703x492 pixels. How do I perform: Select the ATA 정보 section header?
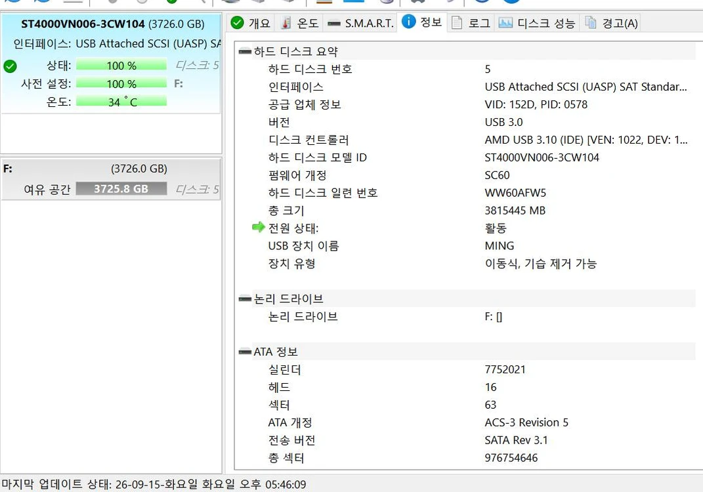[x=276, y=352]
